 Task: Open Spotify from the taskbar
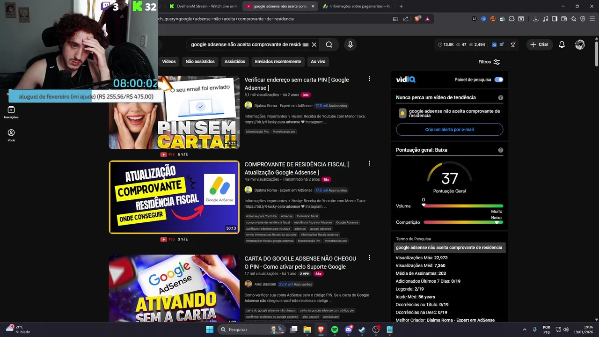point(335,330)
